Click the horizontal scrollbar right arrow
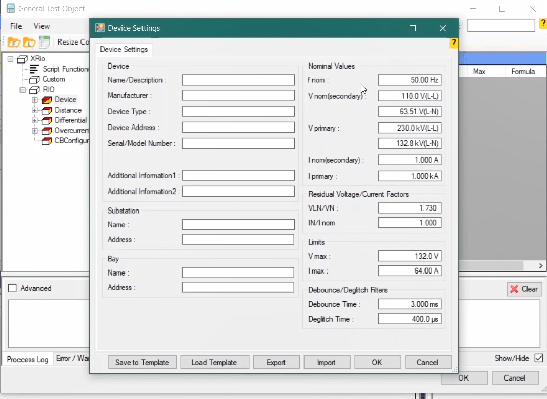Screen dimensions: 547x399 541,266
